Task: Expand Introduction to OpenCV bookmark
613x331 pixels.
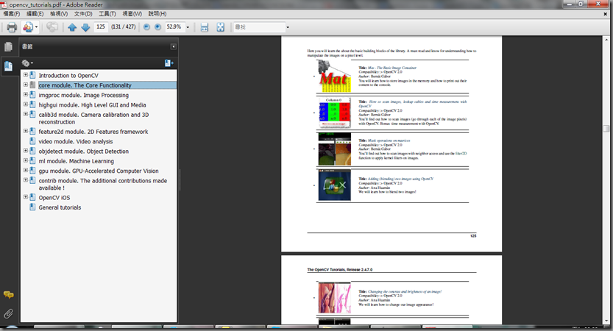Action: [26, 74]
